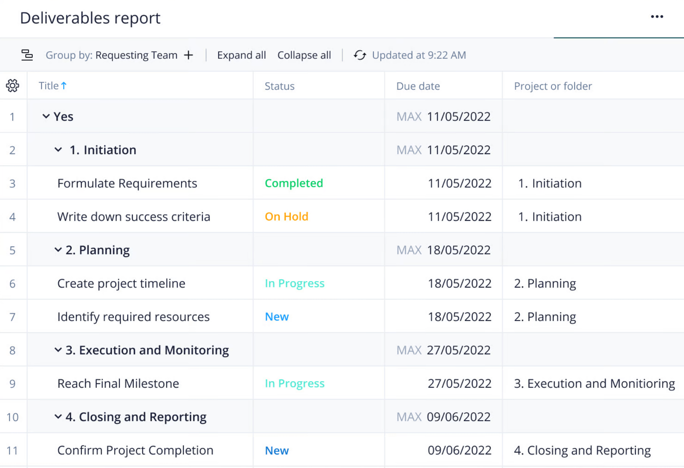The height and width of the screenshot is (468, 684).
Task: Click Expand all button
Action: 241,55
